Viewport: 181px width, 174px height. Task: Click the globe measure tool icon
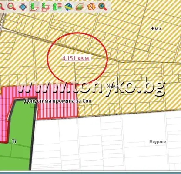pos(68,7)
